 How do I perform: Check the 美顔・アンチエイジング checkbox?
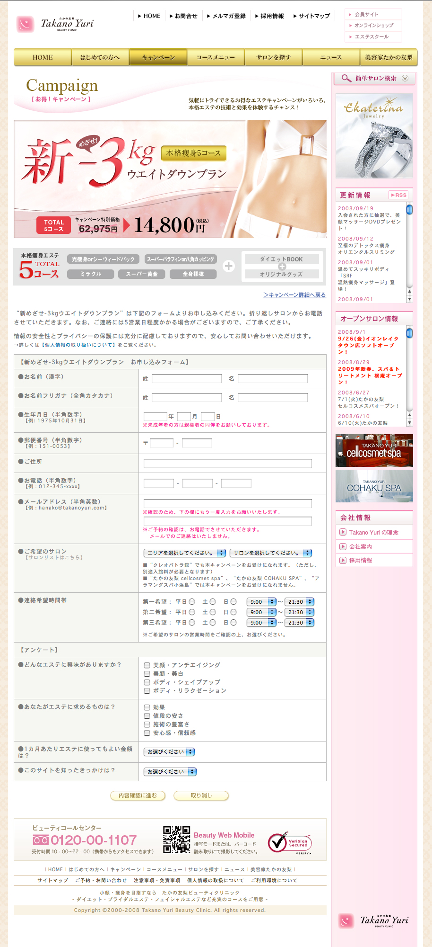(x=147, y=665)
